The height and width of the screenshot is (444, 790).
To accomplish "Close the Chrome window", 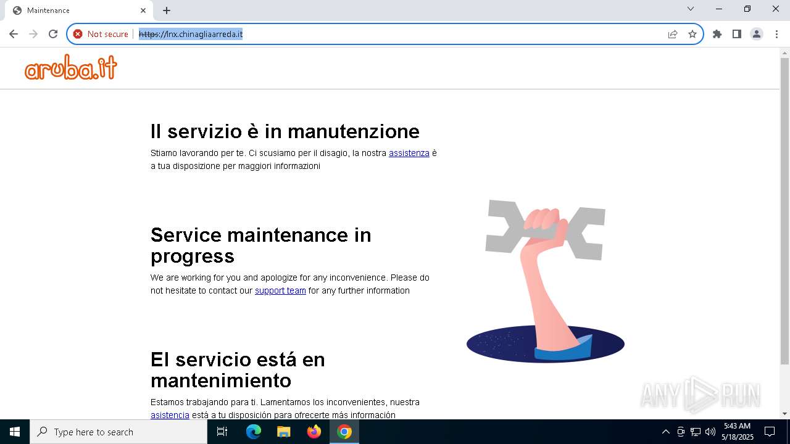I will coord(776,9).
